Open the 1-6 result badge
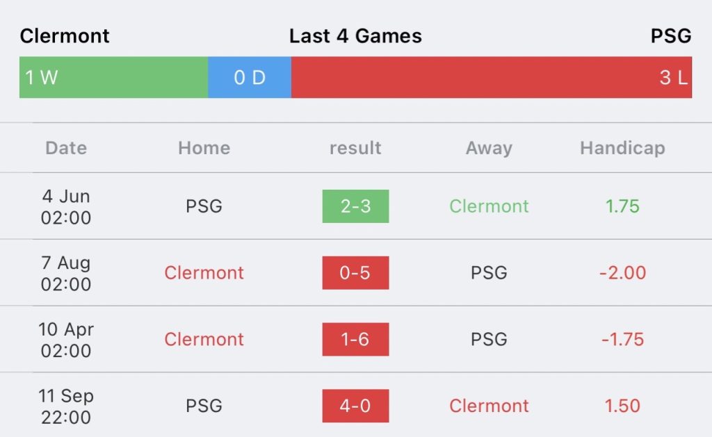712x437 pixels. point(355,340)
